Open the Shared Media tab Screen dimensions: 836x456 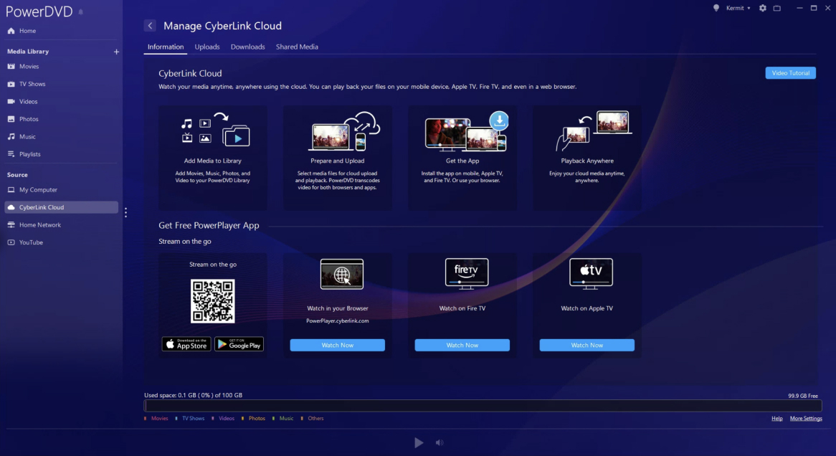click(x=297, y=47)
